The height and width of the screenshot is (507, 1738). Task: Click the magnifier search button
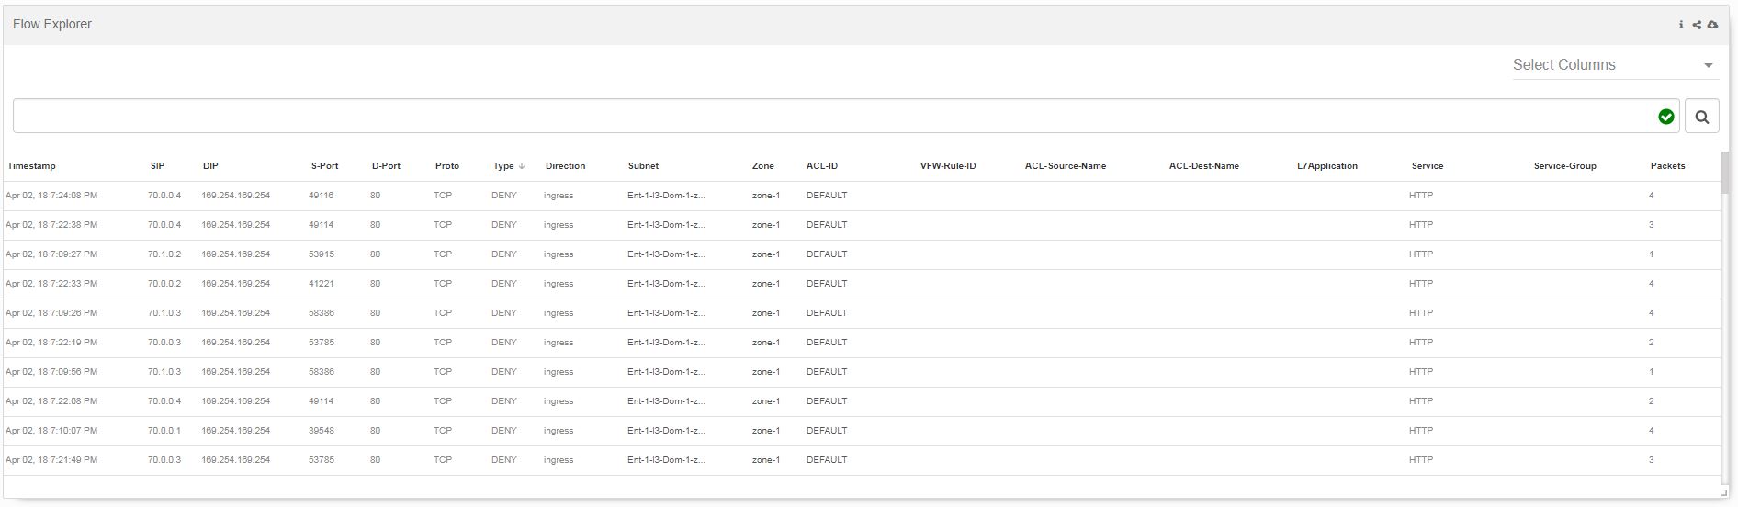pyautogui.click(x=1702, y=117)
